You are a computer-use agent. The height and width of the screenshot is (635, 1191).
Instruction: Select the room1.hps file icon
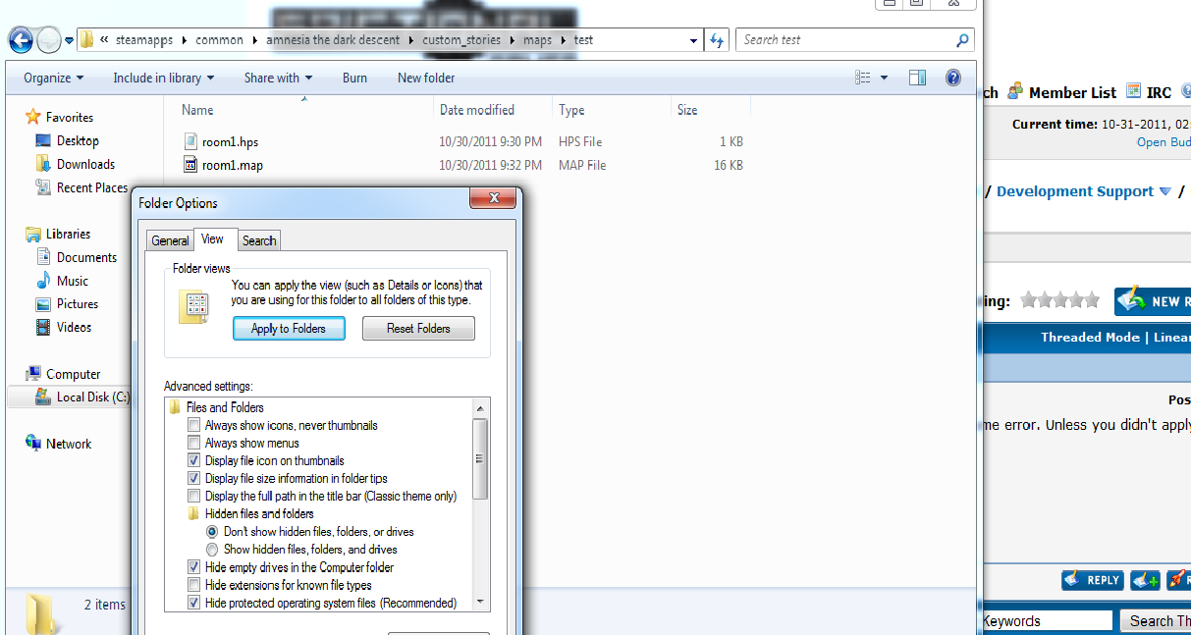[x=191, y=141]
